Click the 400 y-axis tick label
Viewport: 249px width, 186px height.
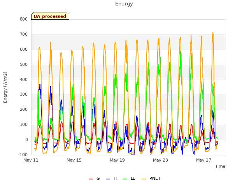click(x=24, y=79)
